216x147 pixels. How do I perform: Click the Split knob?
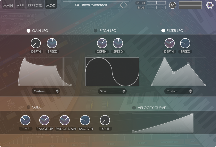pos(105,120)
